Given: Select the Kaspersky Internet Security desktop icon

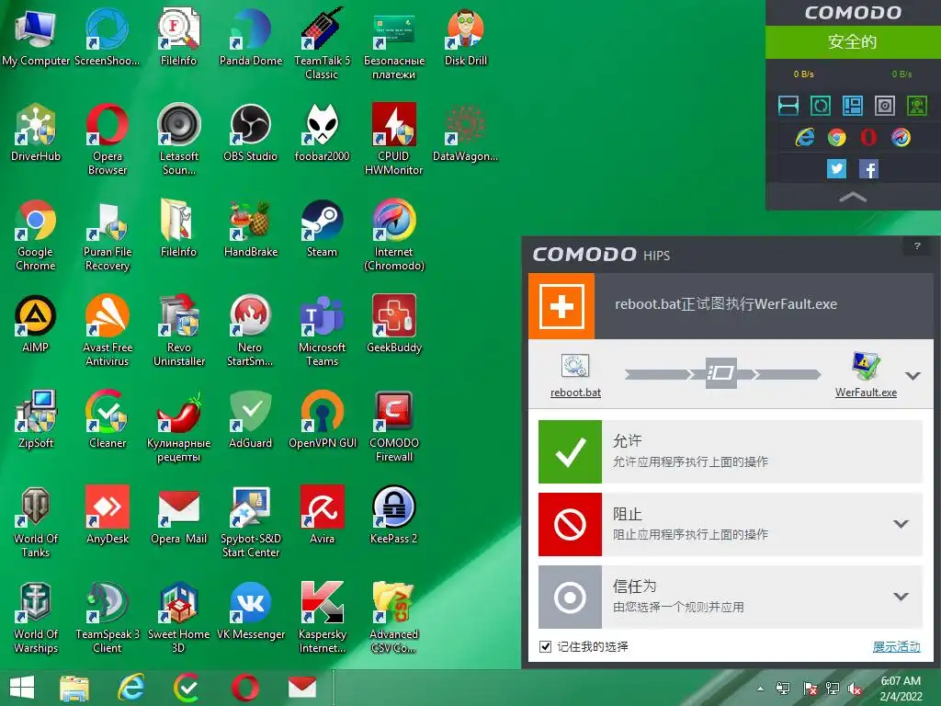Looking at the screenshot, I should [x=323, y=618].
